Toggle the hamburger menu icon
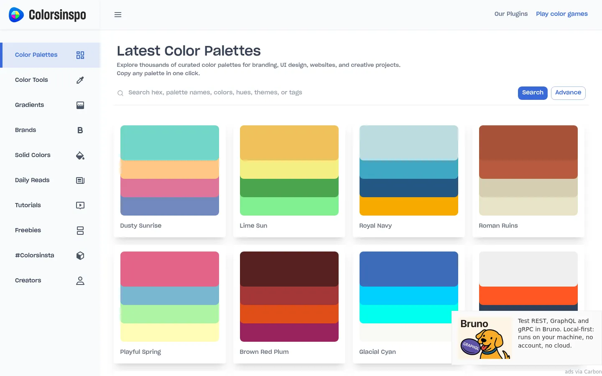Viewport: 602px width, 376px height. point(118,15)
